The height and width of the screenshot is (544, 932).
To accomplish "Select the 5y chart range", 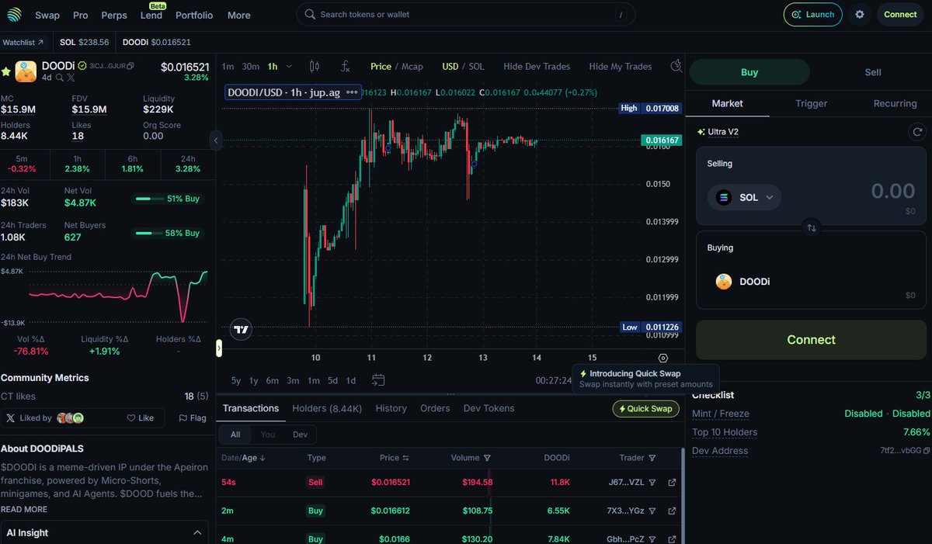I will pos(236,380).
